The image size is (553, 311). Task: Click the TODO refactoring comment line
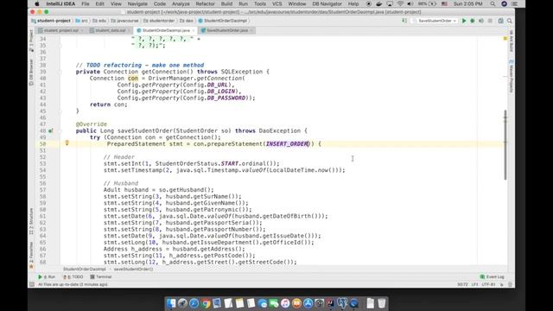click(x=140, y=66)
